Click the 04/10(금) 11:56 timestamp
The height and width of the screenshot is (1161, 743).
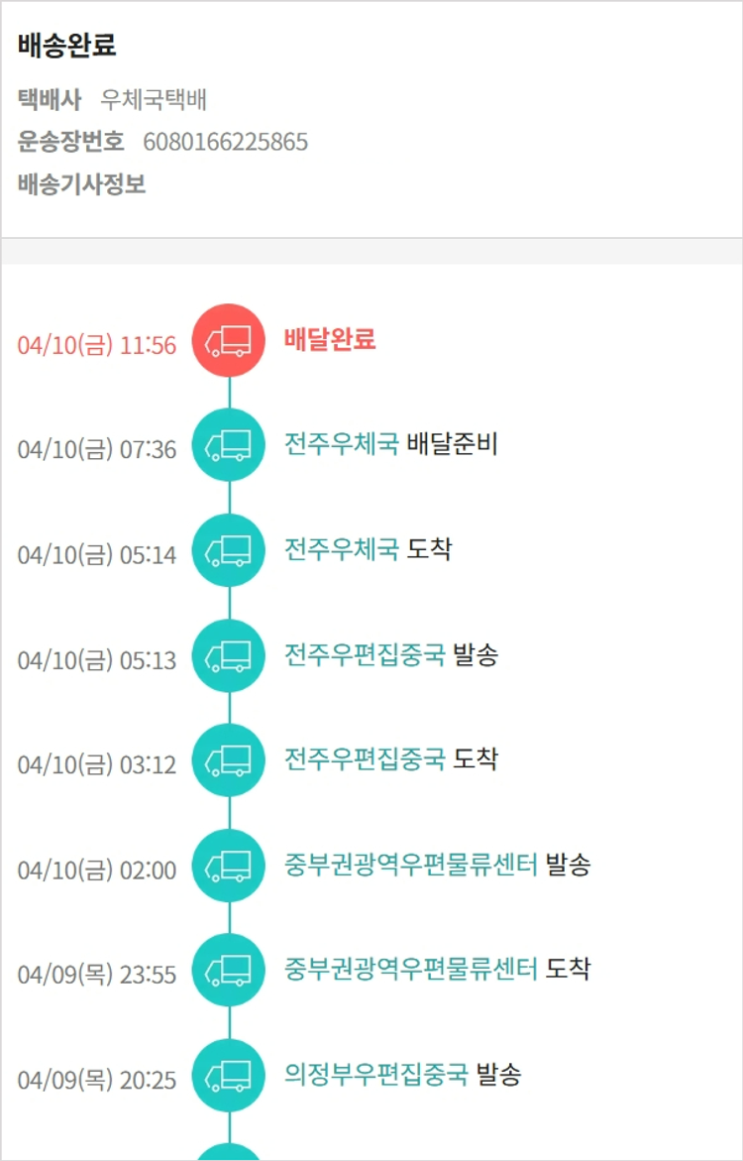(x=96, y=345)
